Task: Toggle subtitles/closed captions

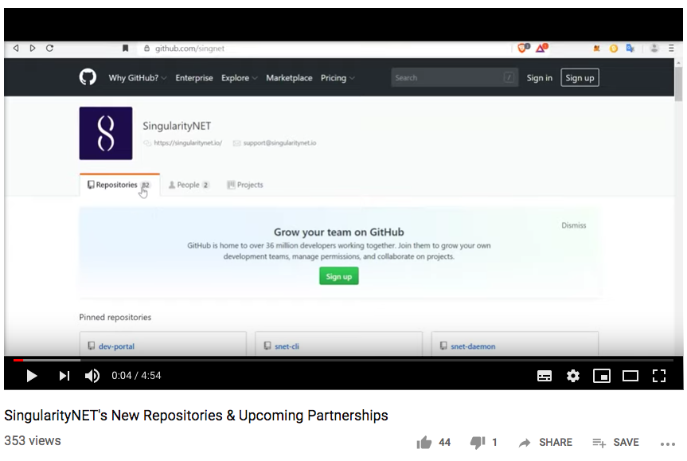Action: pyautogui.click(x=545, y=376)
